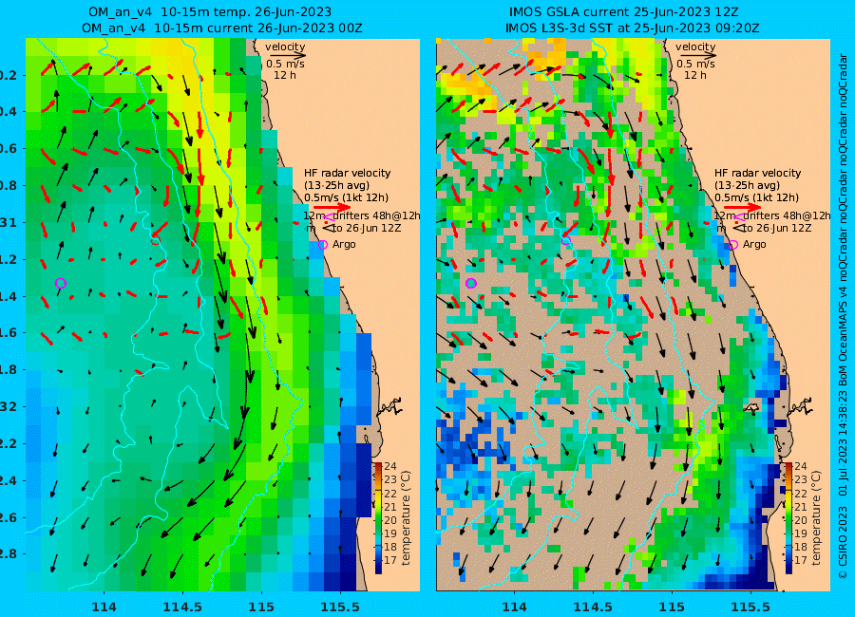Image resolution: width=855 pixels, height=617 pixels.
Task: Click black velocity scale arrow in OM_an_v4 panel
Action: click(286, 55)
